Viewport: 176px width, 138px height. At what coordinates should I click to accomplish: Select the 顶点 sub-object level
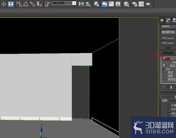170,73
